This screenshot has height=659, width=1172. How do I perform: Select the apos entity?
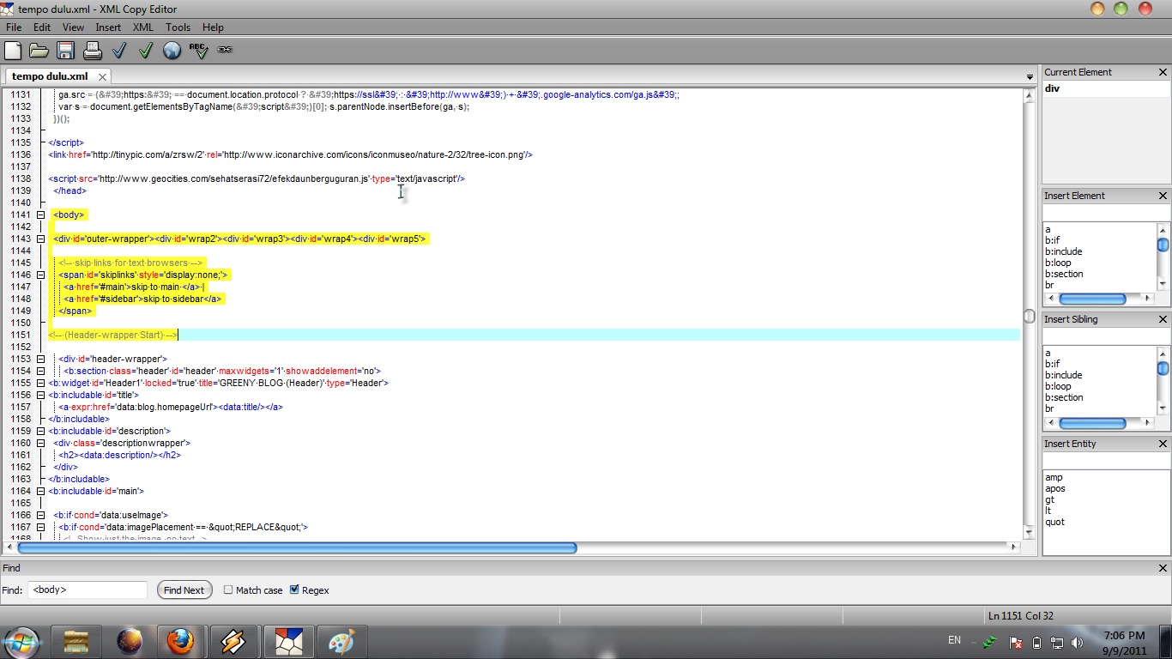1054,488
